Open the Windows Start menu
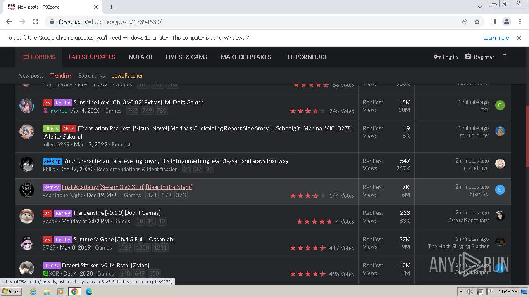This screenshot has width=529, height=297. [11, 291]
